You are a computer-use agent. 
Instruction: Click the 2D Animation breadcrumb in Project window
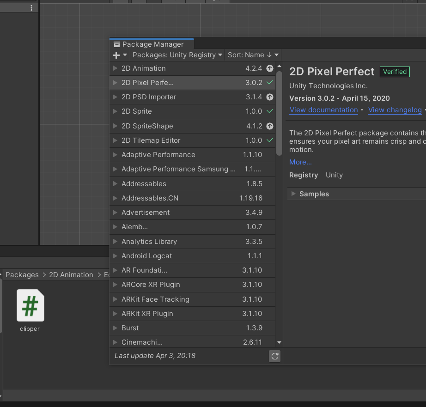[71, 275]
